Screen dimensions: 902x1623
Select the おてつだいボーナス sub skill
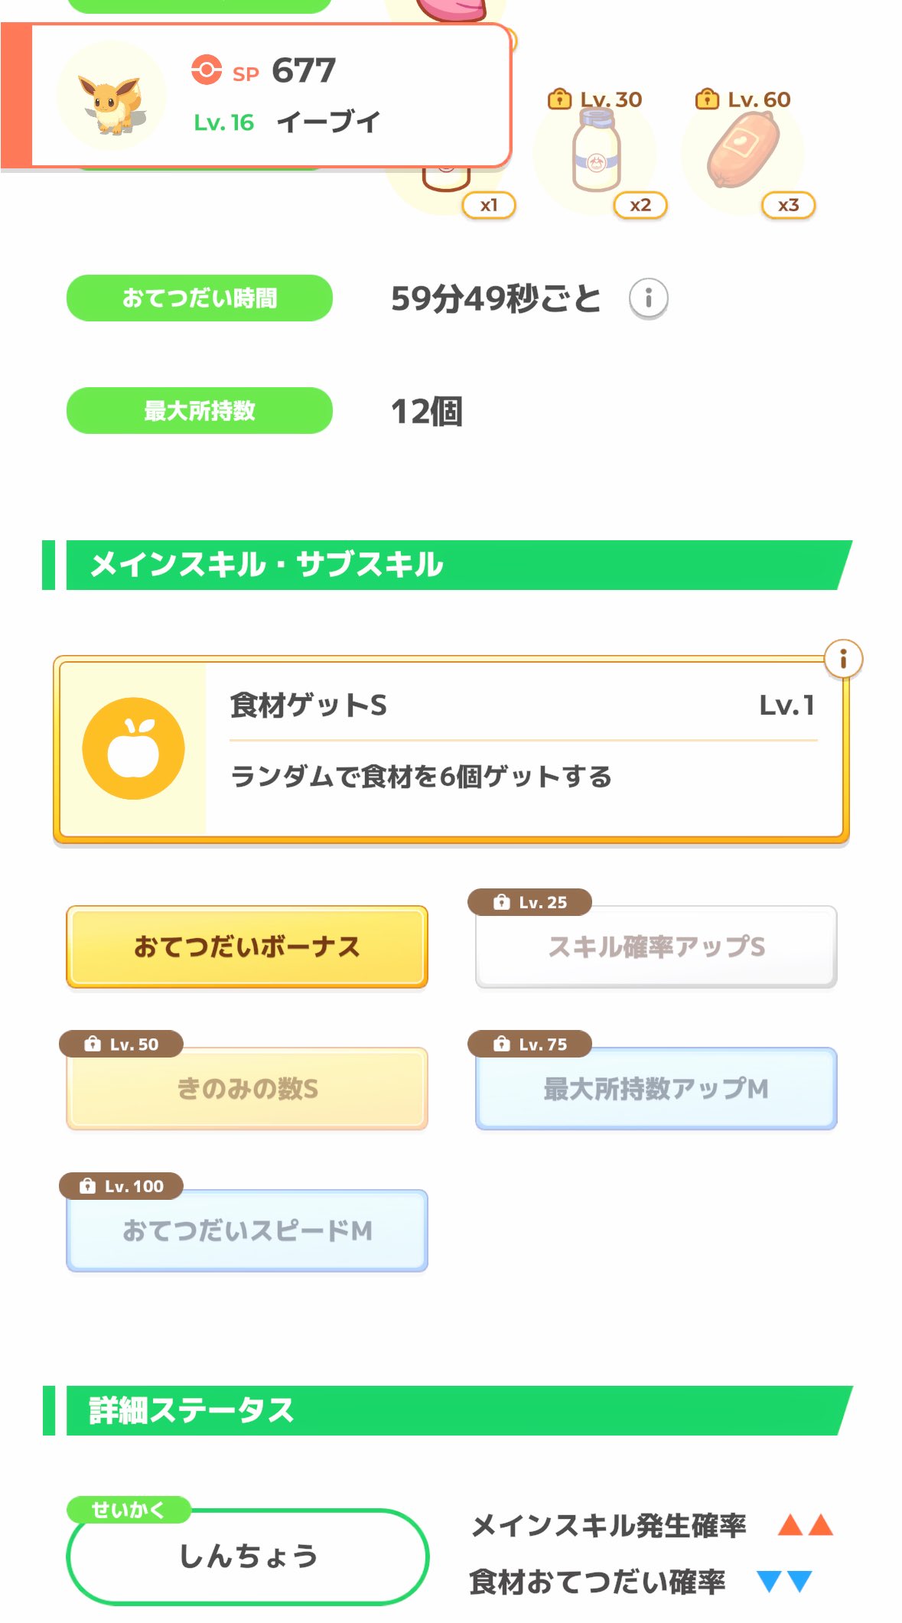click(x=246, y=947)
